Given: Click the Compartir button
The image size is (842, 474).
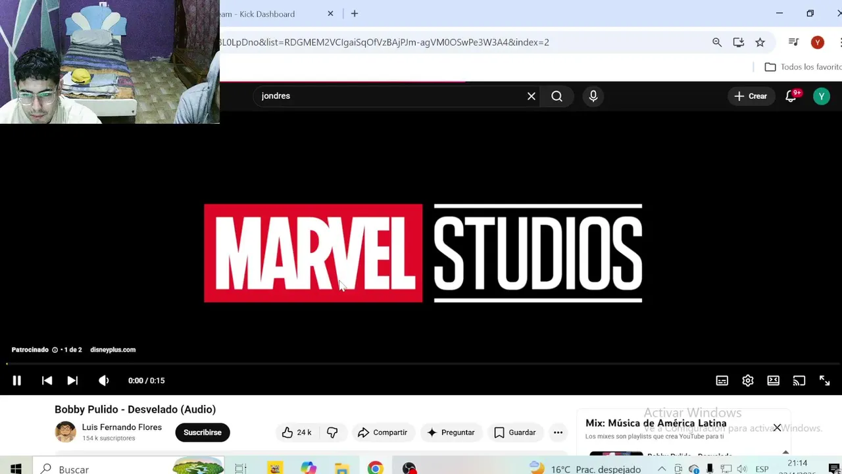Looking at the screenshot, I should coord(383,433).
